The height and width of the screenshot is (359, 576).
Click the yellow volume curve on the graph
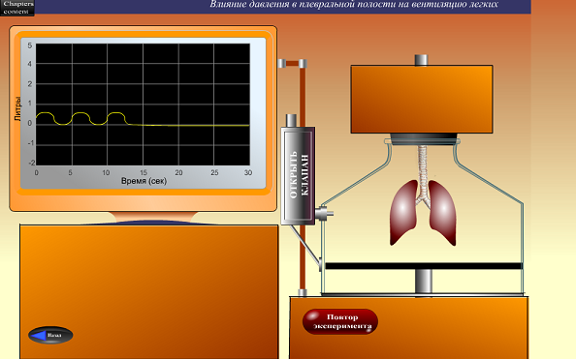143,120
